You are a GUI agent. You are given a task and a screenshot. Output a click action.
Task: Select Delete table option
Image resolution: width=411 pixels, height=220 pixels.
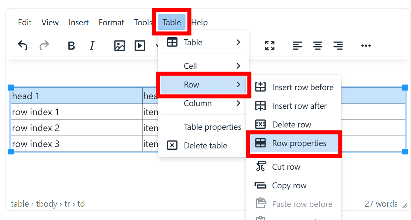coord(205,145)
